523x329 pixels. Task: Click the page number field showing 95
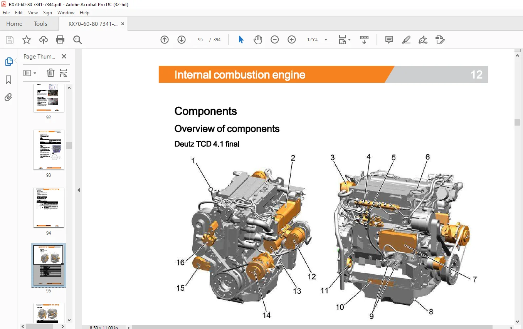200,40
